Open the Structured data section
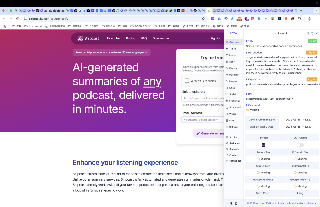This screenshot has width=320, height=207. tap(234, 107)
